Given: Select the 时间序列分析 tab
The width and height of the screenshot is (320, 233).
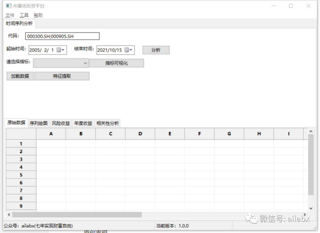Looking at the screenshot, I should coord(19,23).
